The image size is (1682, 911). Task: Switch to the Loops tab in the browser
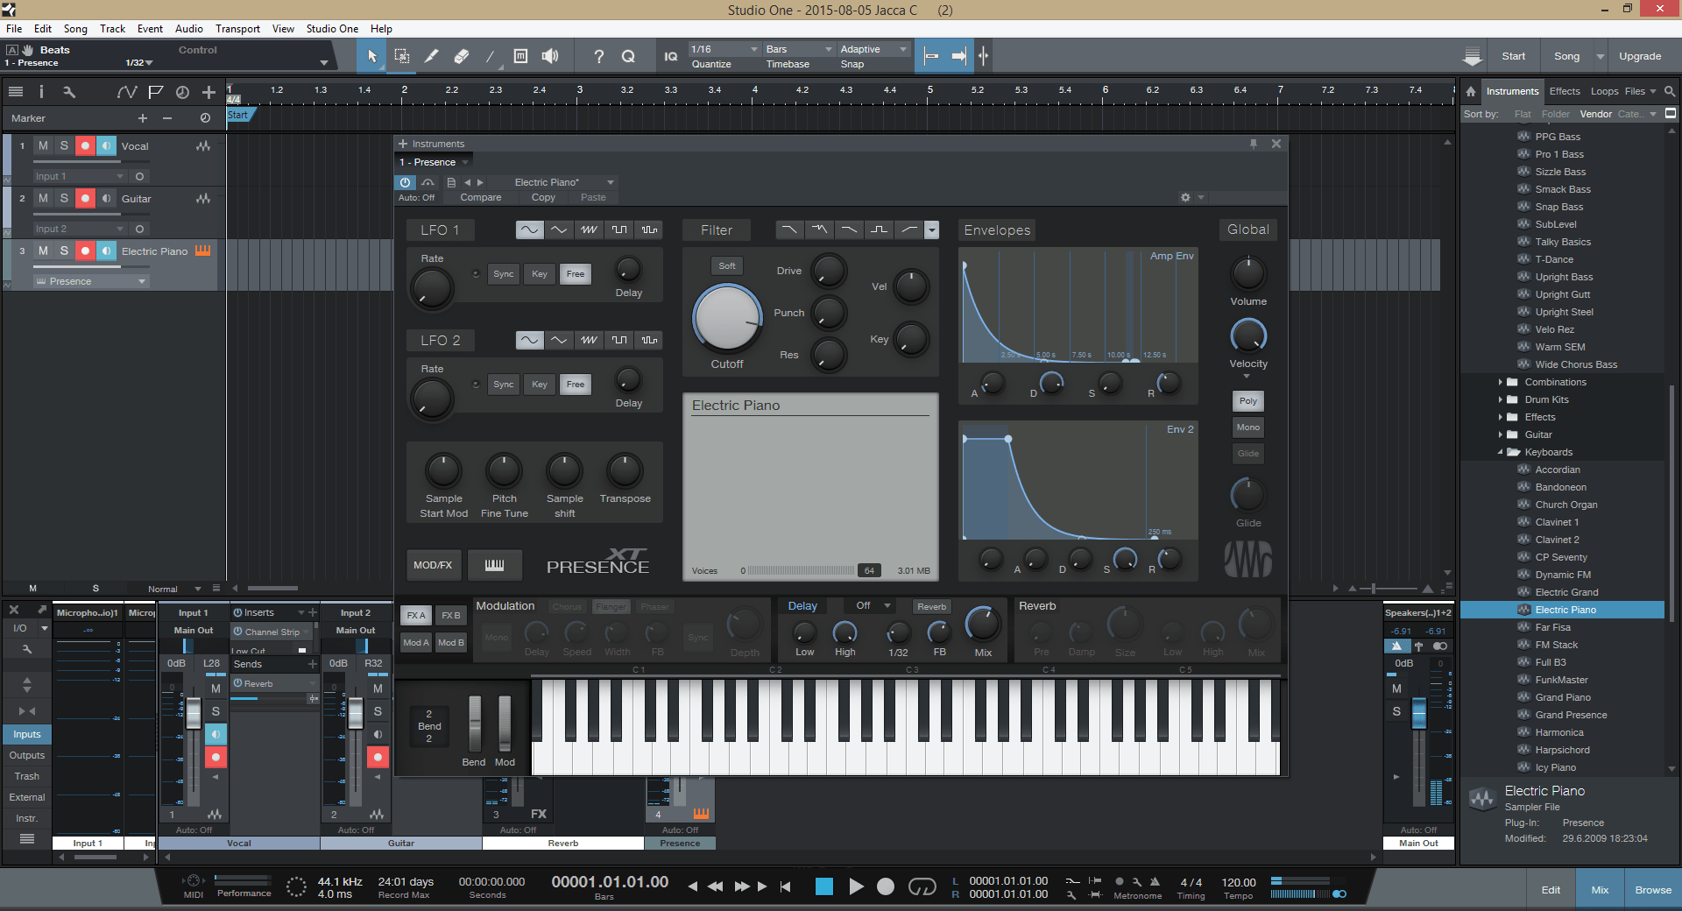[1603, 91]
